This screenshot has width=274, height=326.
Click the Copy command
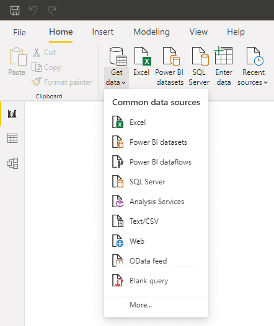click(46, 67)
